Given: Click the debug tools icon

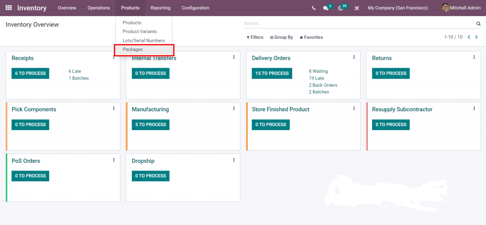Looking at the screenshot, I should tap(357, 8).
